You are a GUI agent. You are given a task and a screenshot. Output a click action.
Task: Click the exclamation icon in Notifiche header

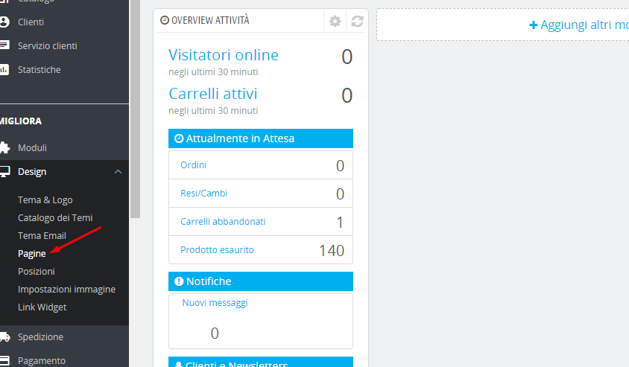[179, 281]
